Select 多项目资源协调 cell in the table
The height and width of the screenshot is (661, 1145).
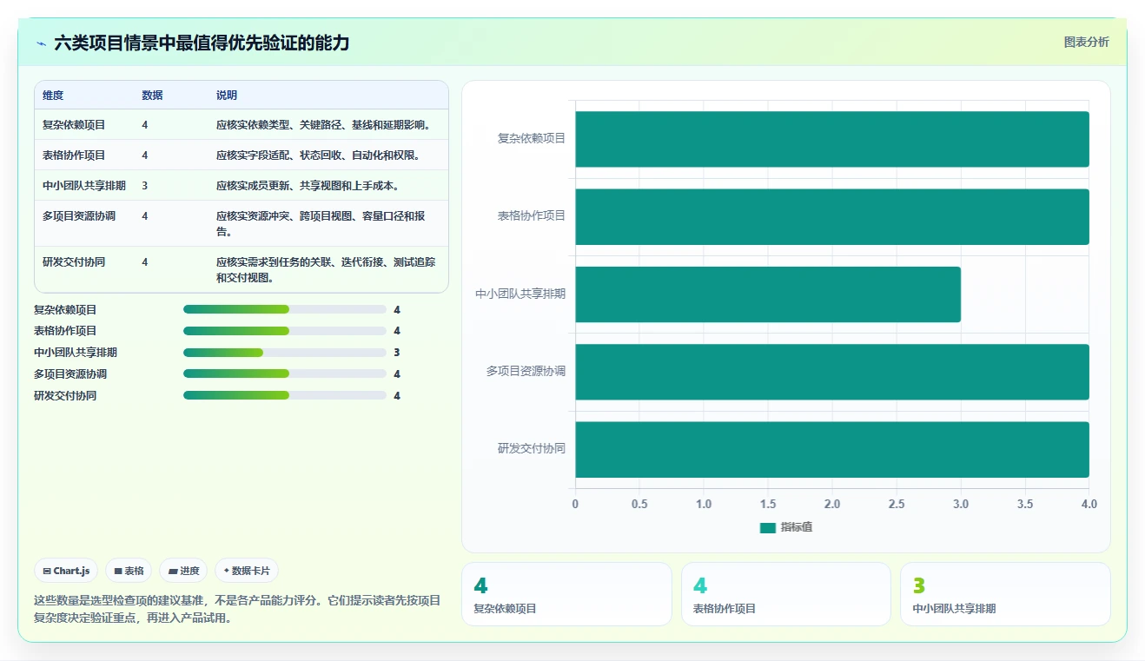(79, 216)
